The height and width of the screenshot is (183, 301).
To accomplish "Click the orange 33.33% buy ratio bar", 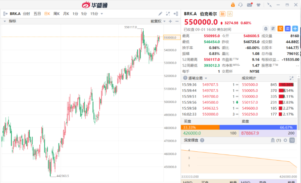I will tap(200, 127).
